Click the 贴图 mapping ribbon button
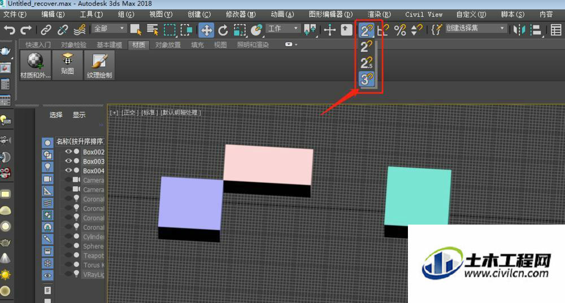The width and height of the screenshot is (565, 303). point(68,65)
